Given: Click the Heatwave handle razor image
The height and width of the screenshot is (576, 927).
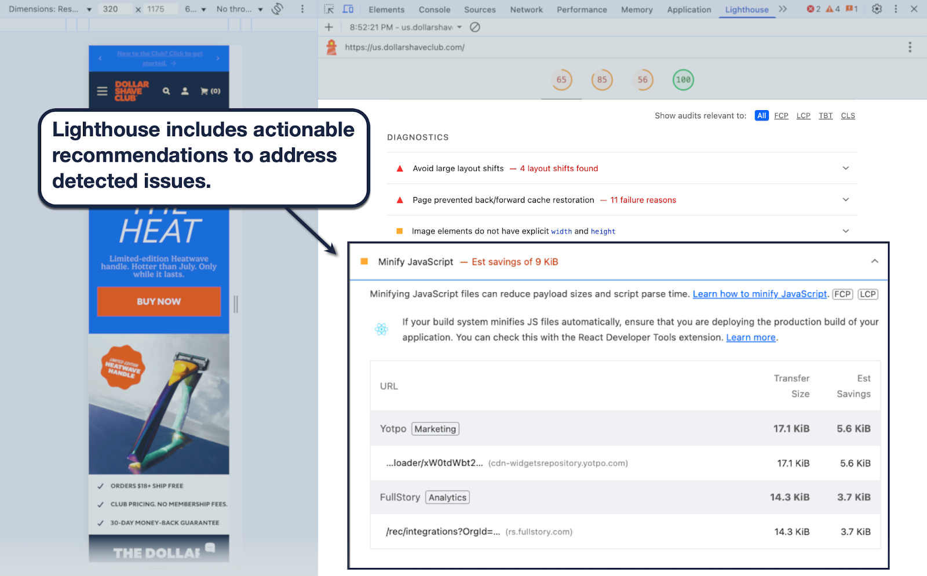Looking at the screenshot, I should [159, 404].
